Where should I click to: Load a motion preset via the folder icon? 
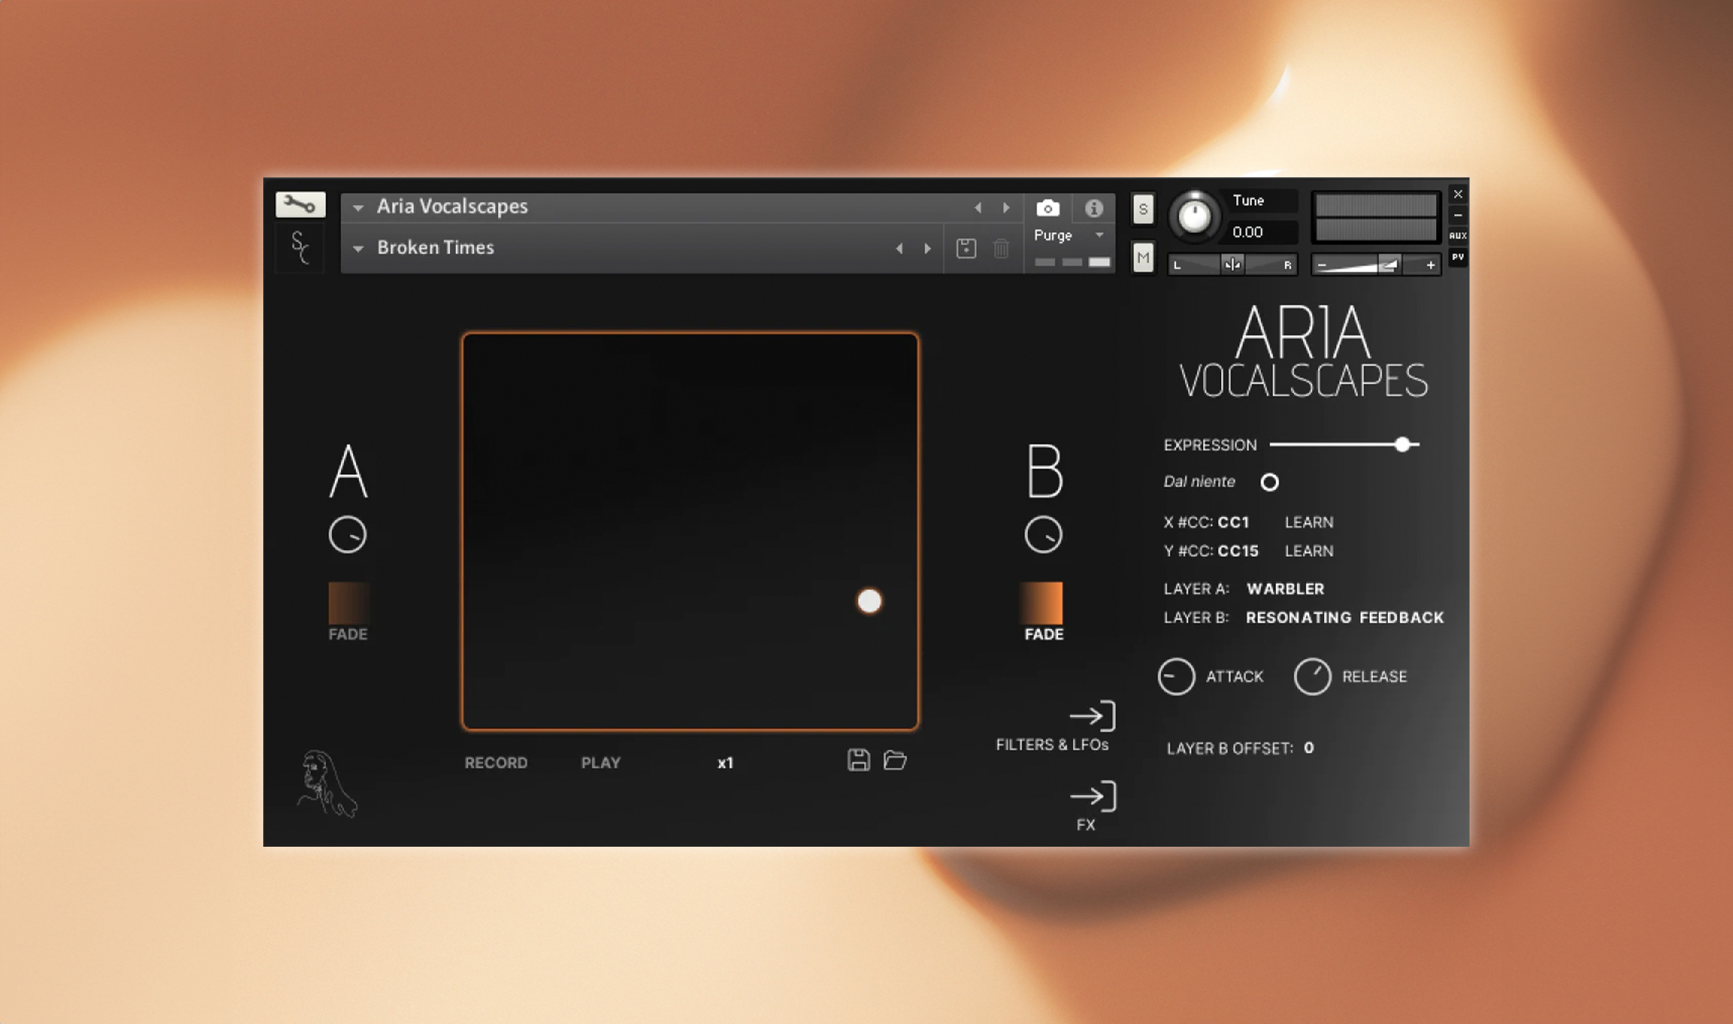[896, 762]
